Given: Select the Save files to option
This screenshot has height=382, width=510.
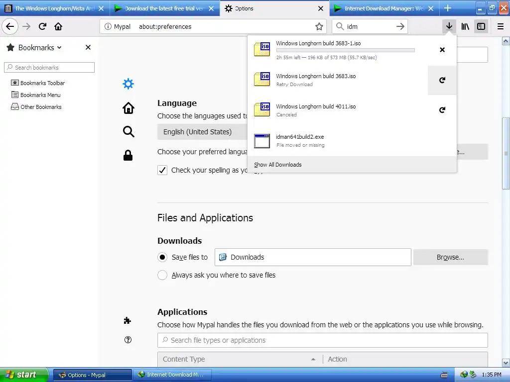Looking at the screenshot, I should point(162,257).
